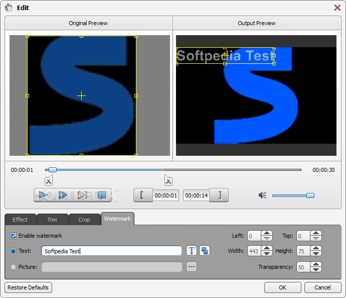Click the left scissors trim marker

pyautogui.click(x=49, y=180)
